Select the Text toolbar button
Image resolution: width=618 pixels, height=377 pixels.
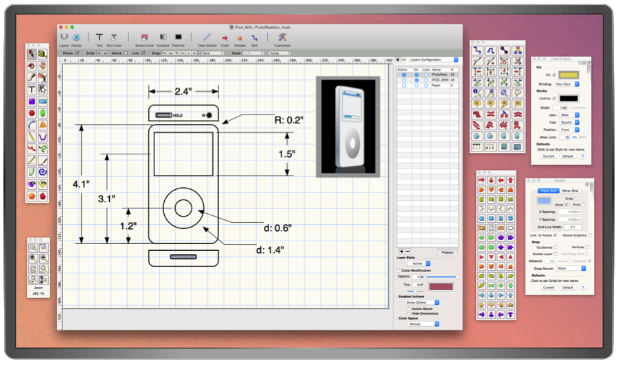[100, 37]
